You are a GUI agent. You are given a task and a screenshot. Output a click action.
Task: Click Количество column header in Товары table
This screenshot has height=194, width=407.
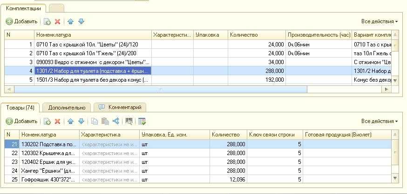coord(227,135)
